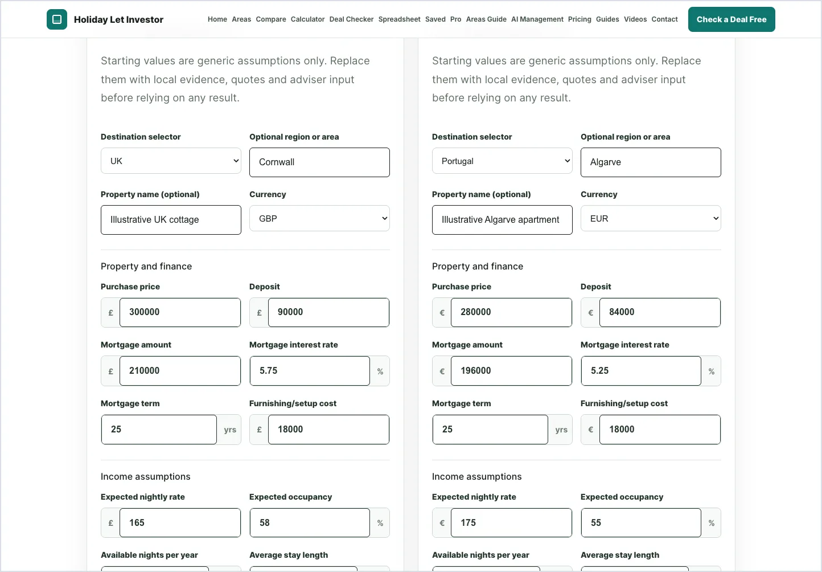The width and height of the screenshot is (822, 572).
Task: Click the 58 expected occupancy field
Action: [x=310, y=522]
